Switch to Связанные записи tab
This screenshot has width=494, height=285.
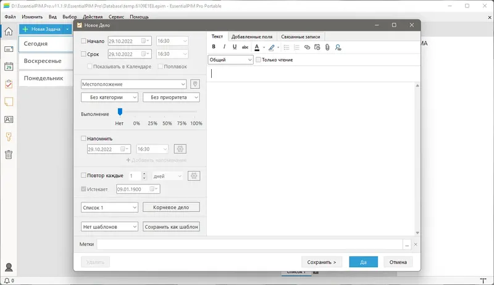(301, 37)
